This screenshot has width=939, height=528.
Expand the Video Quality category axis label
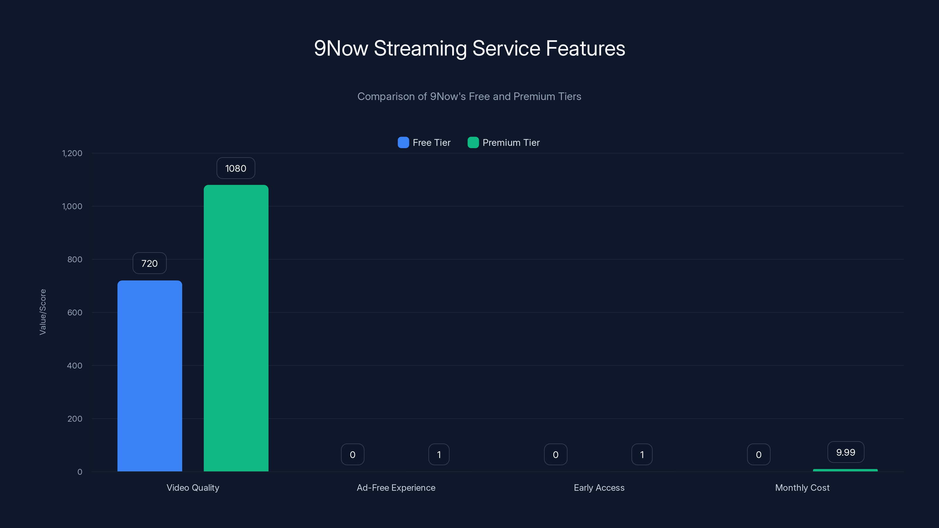click(193, 488)
